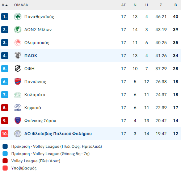This screenshot has height=172, width=181.
Task: Click the Κηφισιά club emblem
Action: 18,108
